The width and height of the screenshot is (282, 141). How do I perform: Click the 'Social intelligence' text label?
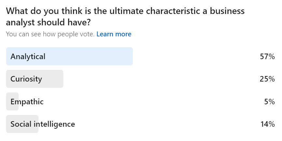click(x=43, y=124)
